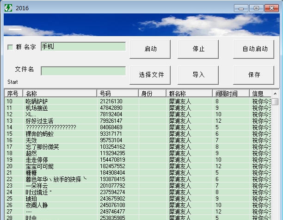Screen dimensions: 283x220
Task: Click the Start status label
Action: [12, 82]
